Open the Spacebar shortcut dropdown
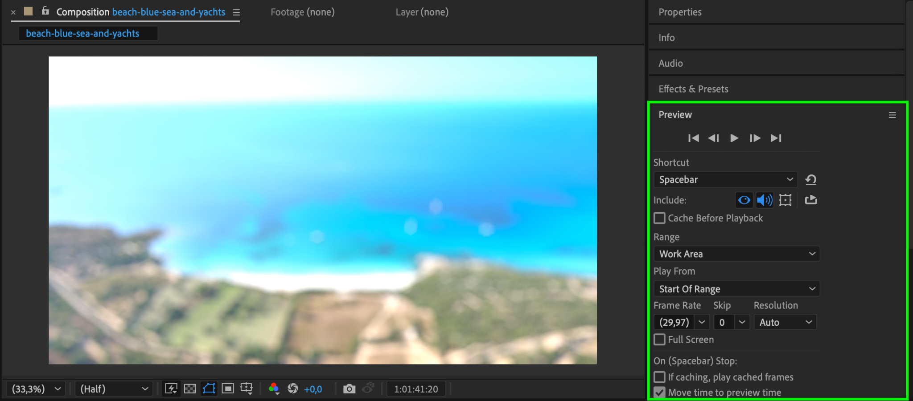The width and height of the screenshot is (913, 401). (726, 180)
